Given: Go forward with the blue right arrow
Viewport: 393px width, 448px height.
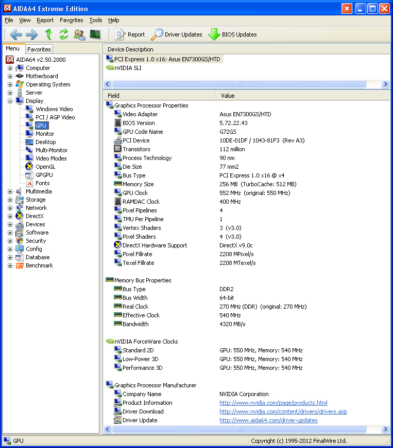Looking at the screenshot, I should [32, 34].
